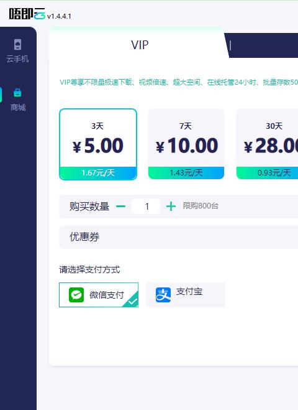
Task: Select the 3天 ¥5.00 plan
Action: click(x=98, y=144)
